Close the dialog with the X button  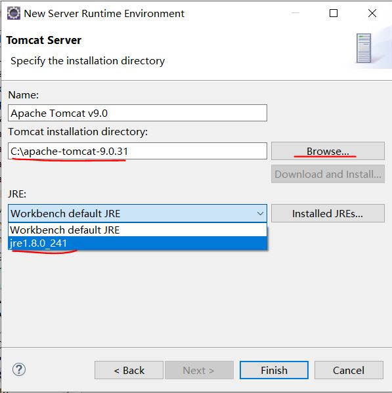(x=372, y=13)
